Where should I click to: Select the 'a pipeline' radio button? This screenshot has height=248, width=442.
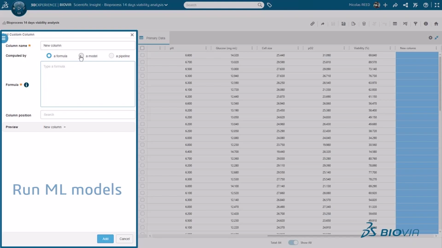(111, 56)
